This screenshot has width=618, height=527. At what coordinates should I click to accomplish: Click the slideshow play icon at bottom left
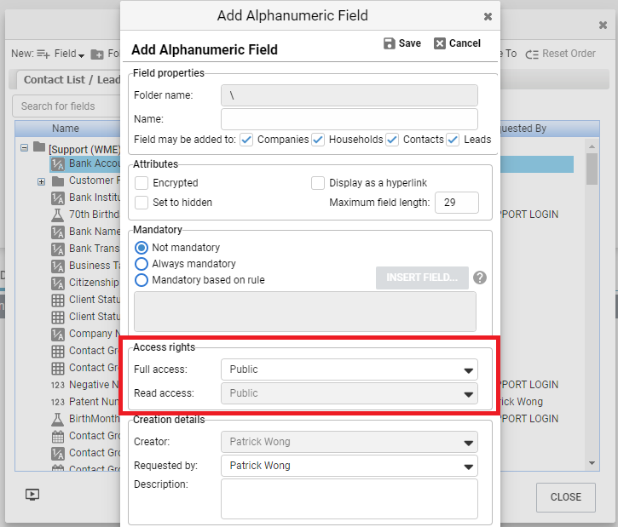32,495
